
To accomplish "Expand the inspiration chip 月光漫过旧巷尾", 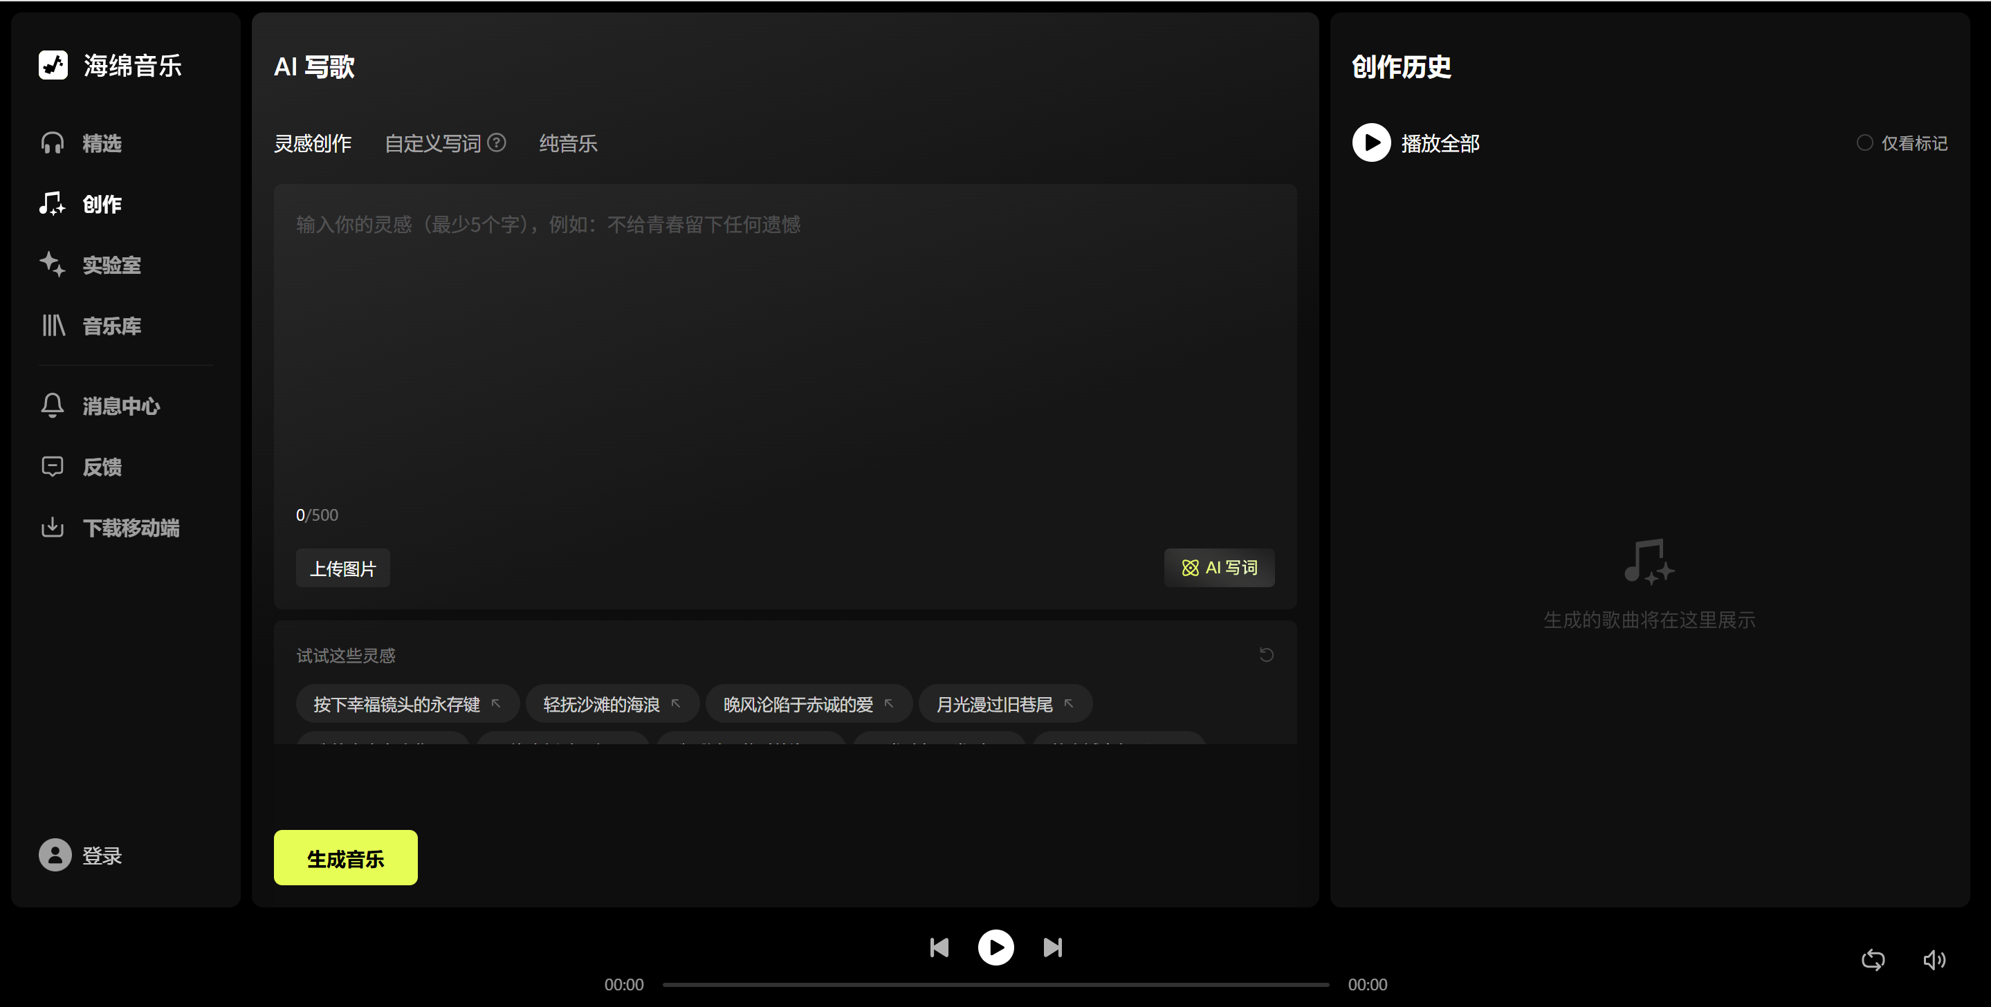I will 1068,703.
